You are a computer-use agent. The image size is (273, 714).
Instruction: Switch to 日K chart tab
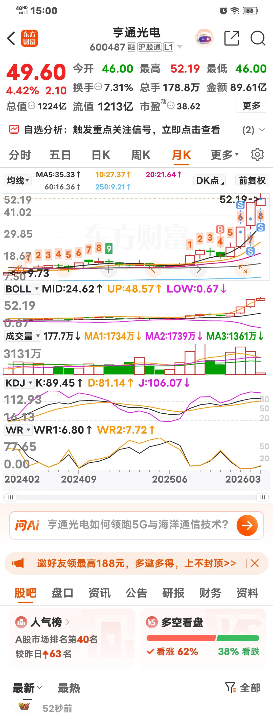(101, 155)
